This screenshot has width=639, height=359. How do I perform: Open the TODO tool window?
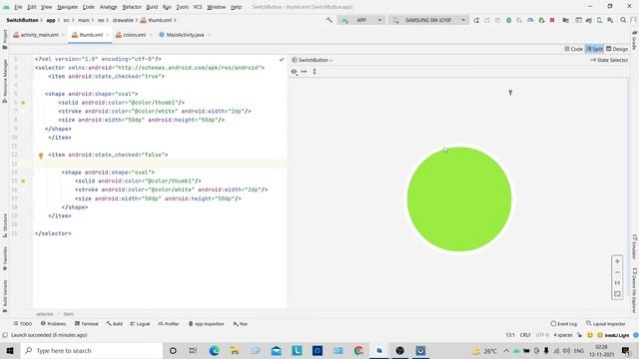coord(22,323)
